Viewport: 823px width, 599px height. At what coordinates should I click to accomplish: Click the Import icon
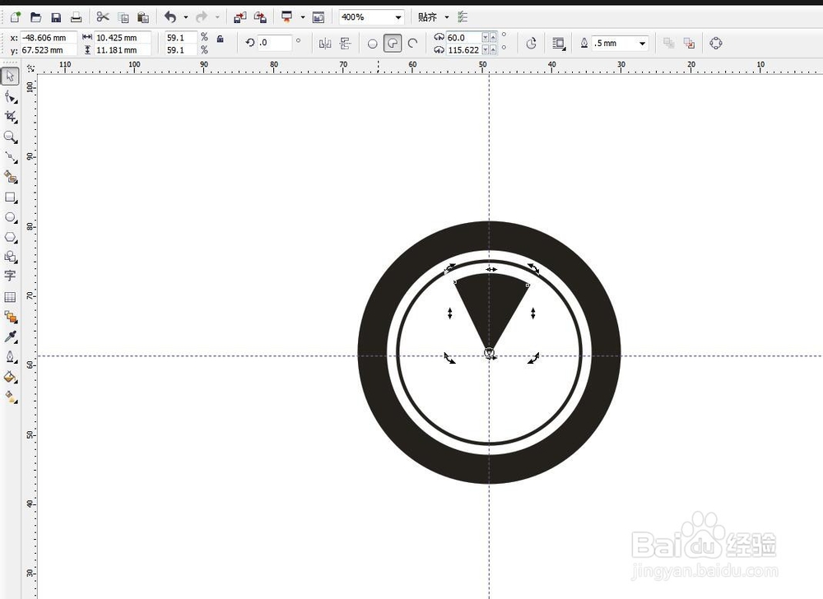pos(240,17)
